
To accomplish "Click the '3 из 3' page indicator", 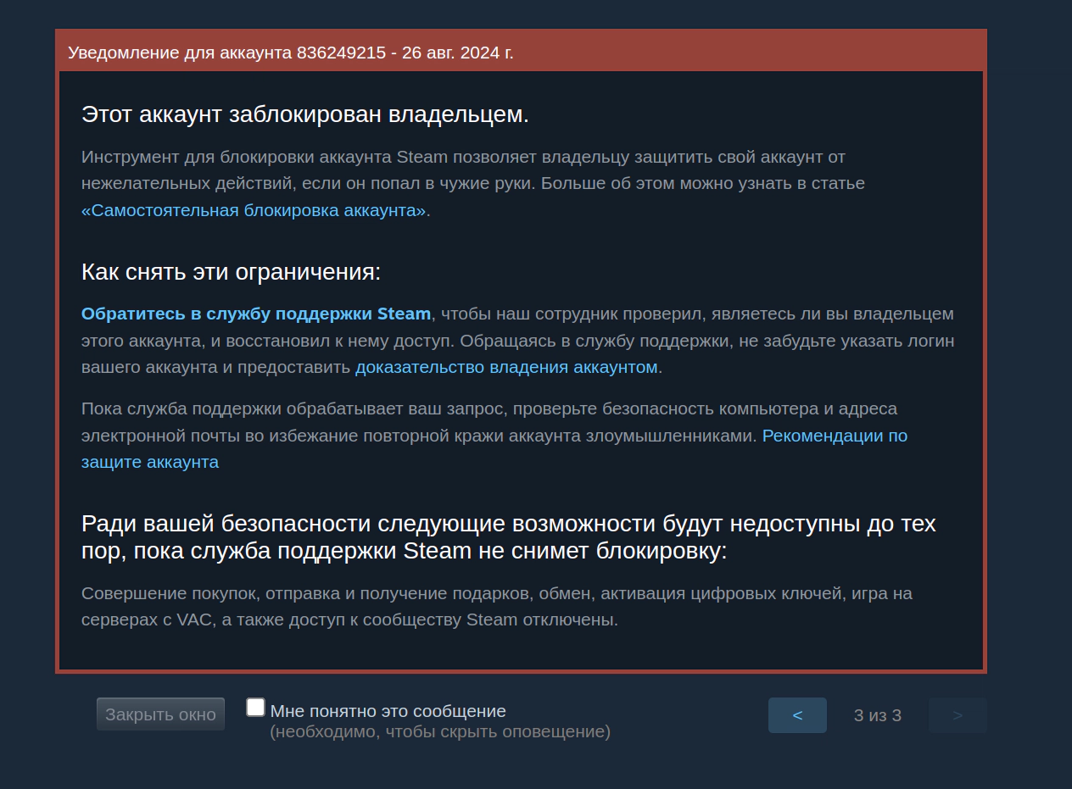I will (877, 715).
